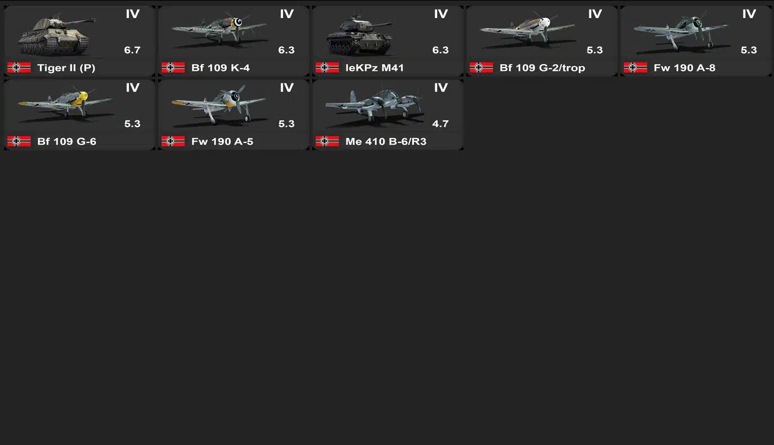774x445 pixels.
Task: Click the flag icon beside Tiger II (P)
Action: [x=19, y=68]
